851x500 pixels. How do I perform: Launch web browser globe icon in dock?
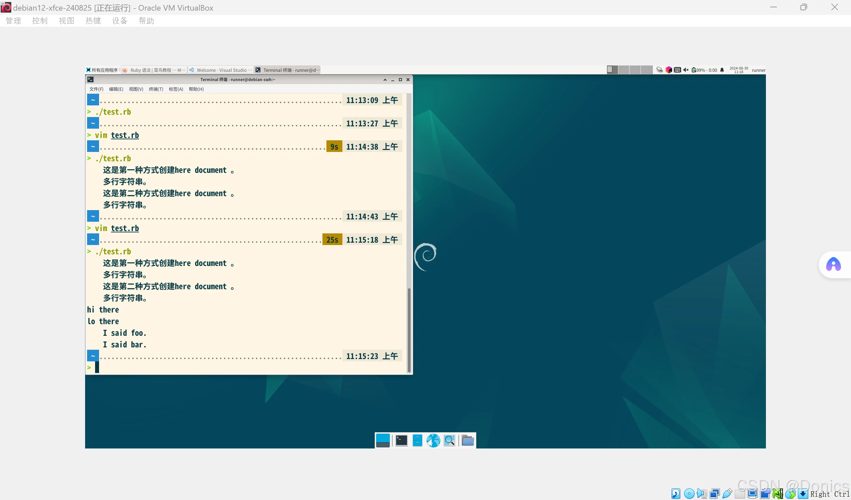pos(433,440)
